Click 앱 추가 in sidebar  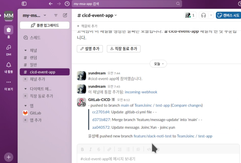click(45, 120)
